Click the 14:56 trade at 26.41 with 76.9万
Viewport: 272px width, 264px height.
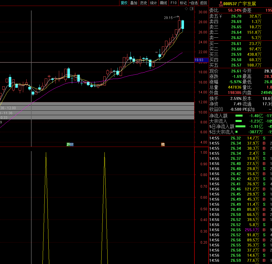[x=240, y=184]
